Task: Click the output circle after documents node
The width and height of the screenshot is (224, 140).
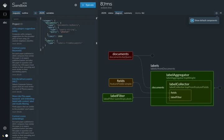Action: (152, 56)
